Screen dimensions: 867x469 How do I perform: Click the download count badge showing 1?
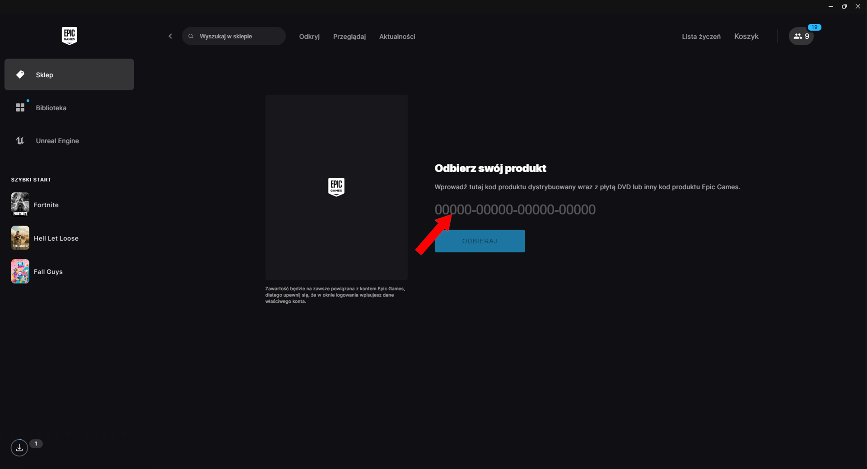36,444
